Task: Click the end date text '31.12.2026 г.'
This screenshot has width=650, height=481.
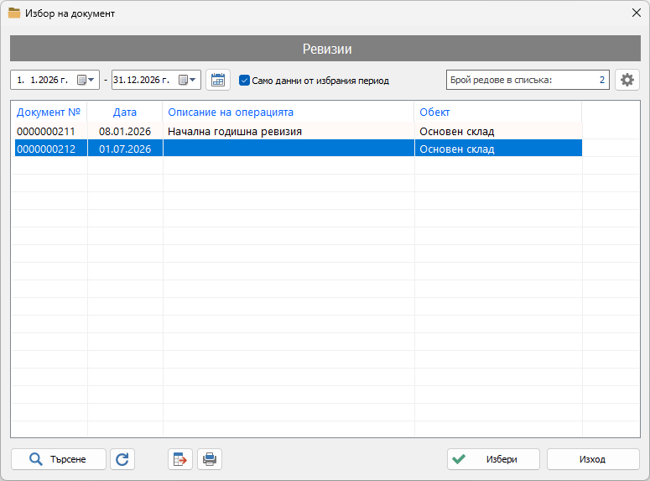Action: (141, 80)
